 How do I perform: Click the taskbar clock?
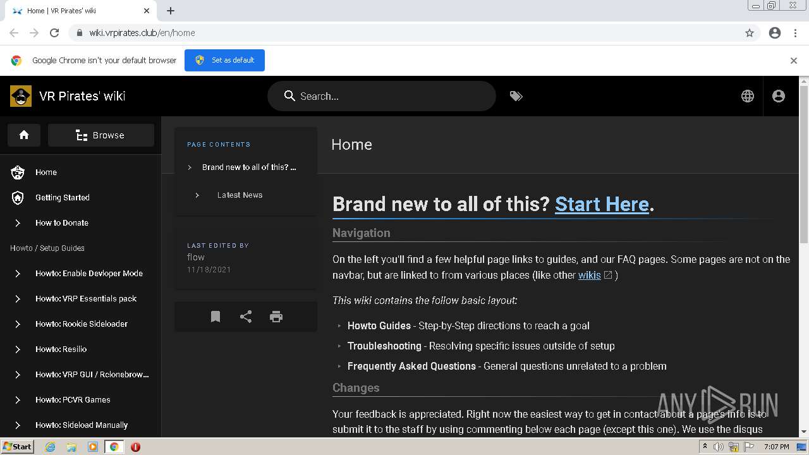pos(776,447)
